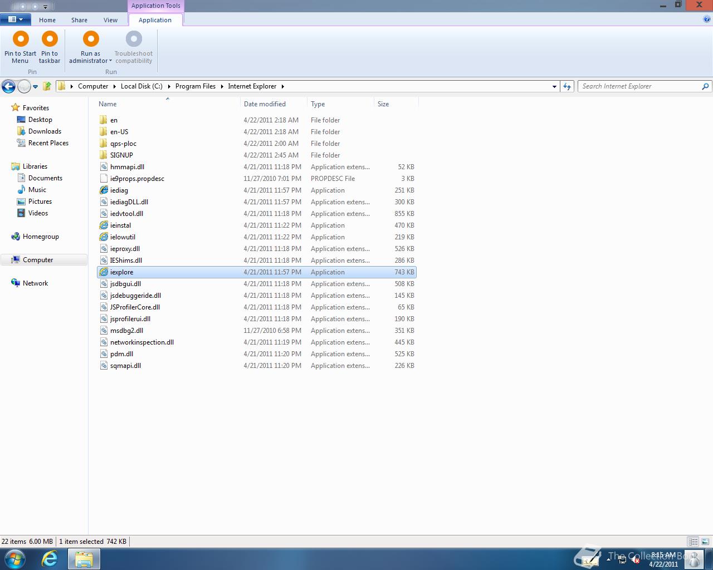Open the Windows Start button
The image size is (713, 570).
(x=15, y=559)
